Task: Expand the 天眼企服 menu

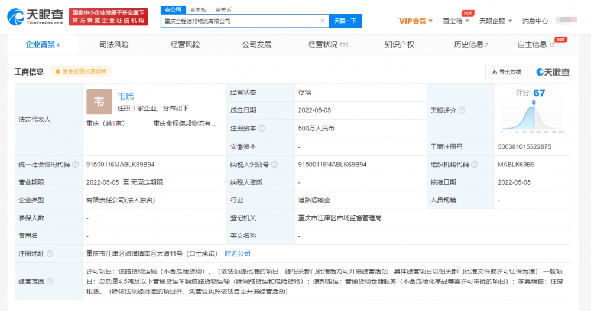Action: [495, 21]
